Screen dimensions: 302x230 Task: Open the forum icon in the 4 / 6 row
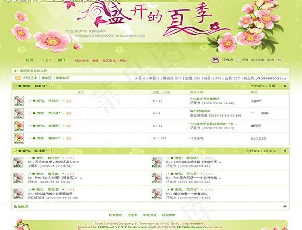[19, 113]
